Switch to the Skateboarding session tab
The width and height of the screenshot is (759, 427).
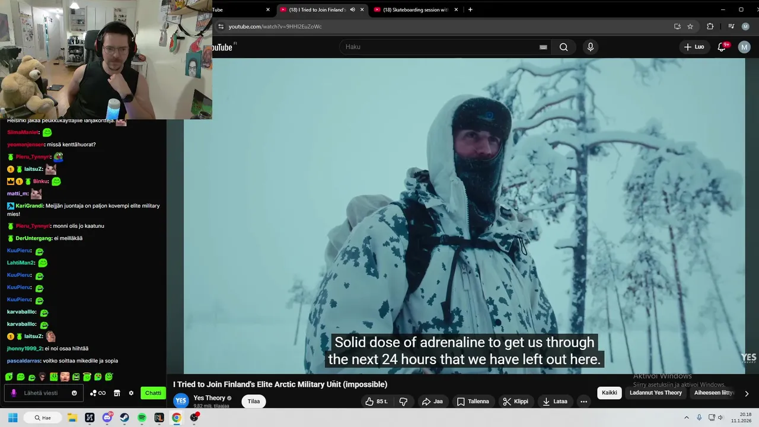coord(415,9)
